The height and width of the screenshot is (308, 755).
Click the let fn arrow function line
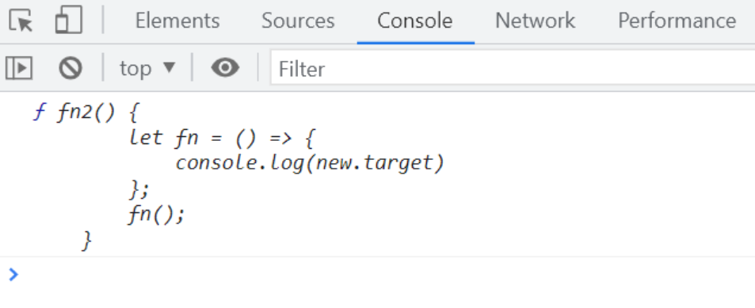(x=222, y=139)
